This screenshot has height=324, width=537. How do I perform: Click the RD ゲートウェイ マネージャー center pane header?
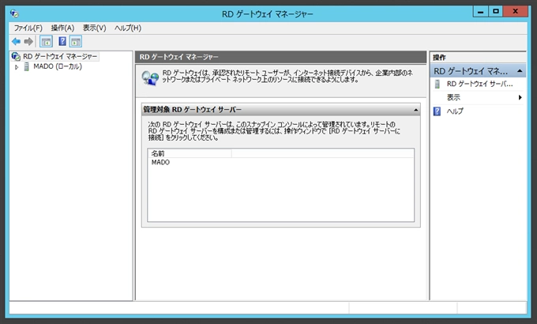[x=281, y=57]
